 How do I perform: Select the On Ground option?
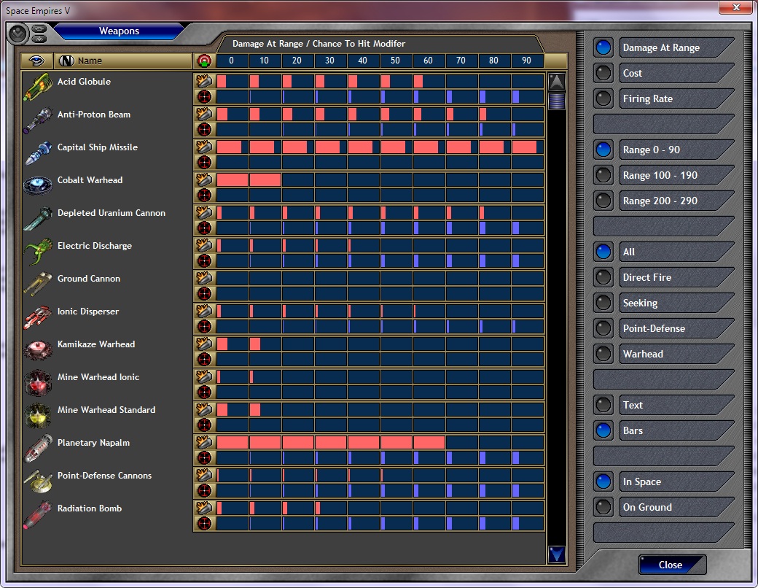tap(603, 507)
